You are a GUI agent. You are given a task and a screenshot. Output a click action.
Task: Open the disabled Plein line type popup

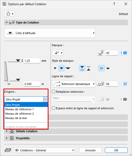point(74,99)
